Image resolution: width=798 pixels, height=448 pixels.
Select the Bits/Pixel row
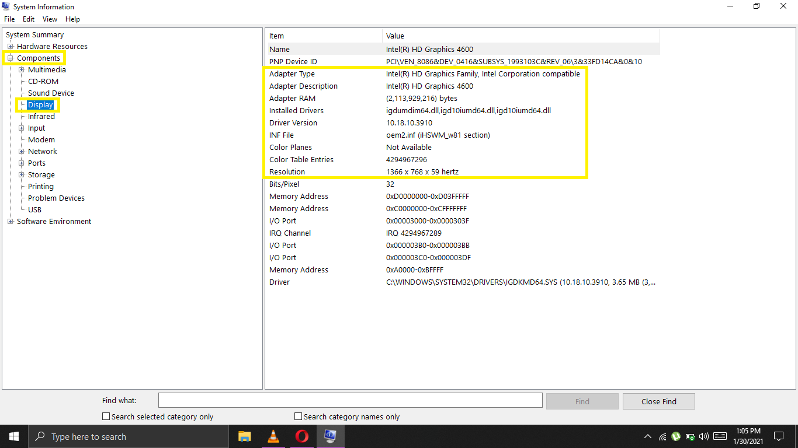463,184
